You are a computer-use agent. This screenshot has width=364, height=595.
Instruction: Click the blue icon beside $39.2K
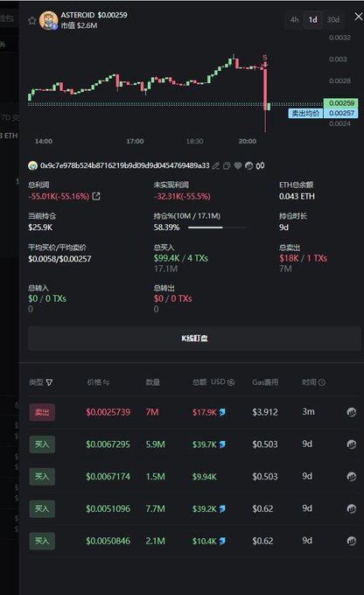click(222, 509)
